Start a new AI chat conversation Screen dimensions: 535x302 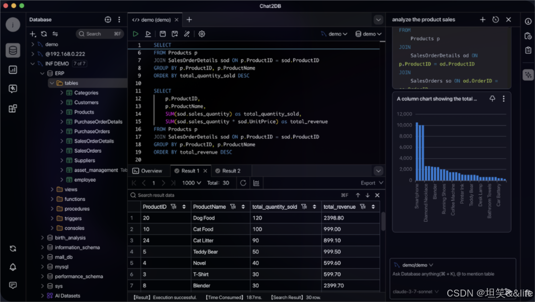pos(482,19)
